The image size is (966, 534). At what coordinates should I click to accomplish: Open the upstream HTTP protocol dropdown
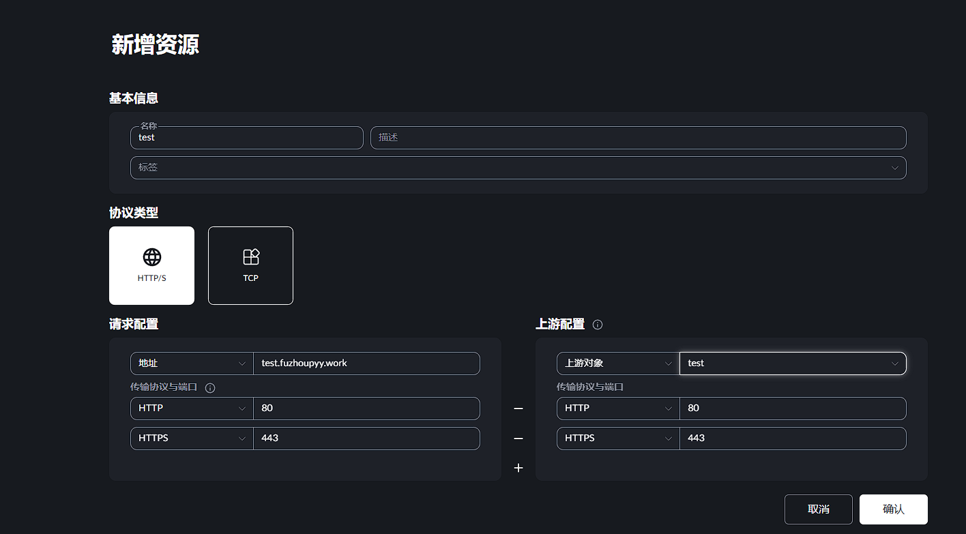point(618,409)
